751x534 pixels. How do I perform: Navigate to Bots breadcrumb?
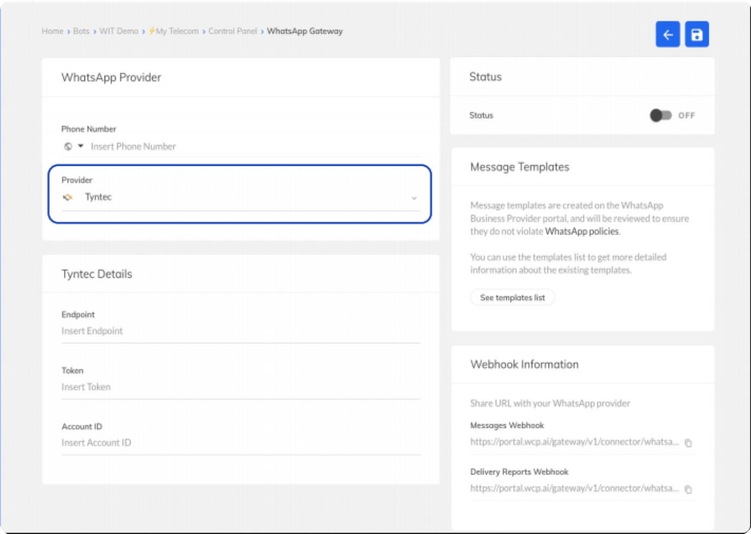click(81, 31)
